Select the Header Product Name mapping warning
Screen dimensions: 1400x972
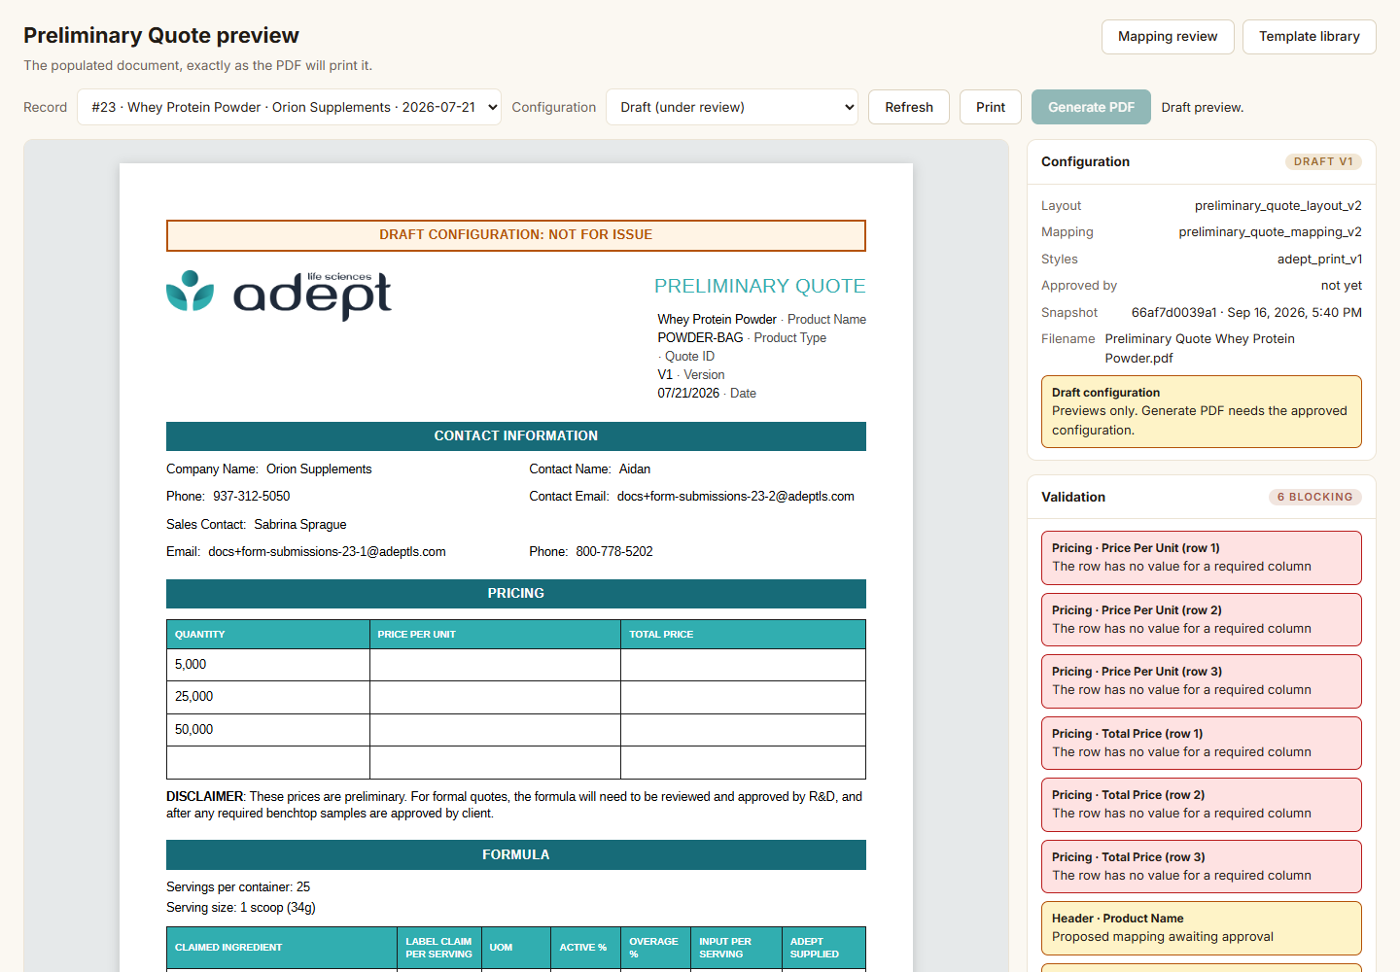[1202, 928]
